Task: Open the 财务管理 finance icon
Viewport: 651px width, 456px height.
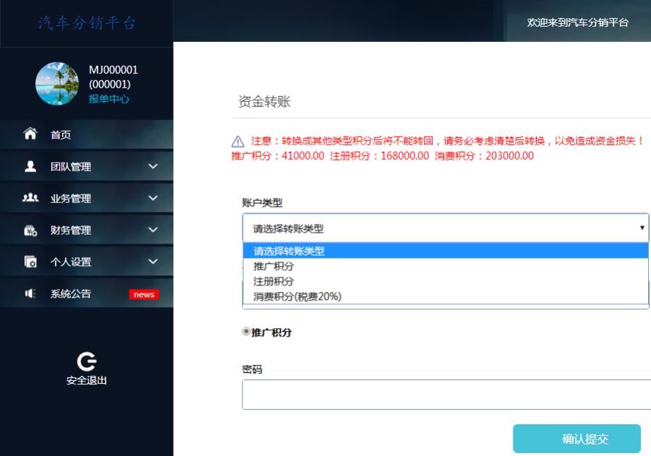Action: tap(29, 229)
